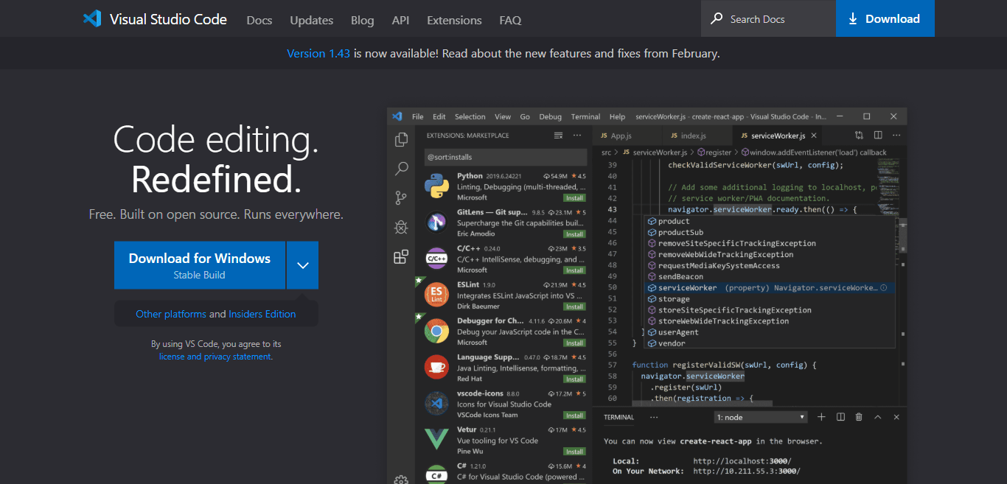Open the Search view icon
Screen dimensions: 1007x484
point(401,168)
